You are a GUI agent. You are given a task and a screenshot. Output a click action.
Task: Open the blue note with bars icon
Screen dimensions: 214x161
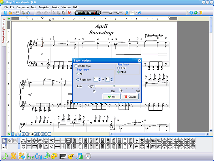pos(80,156)
